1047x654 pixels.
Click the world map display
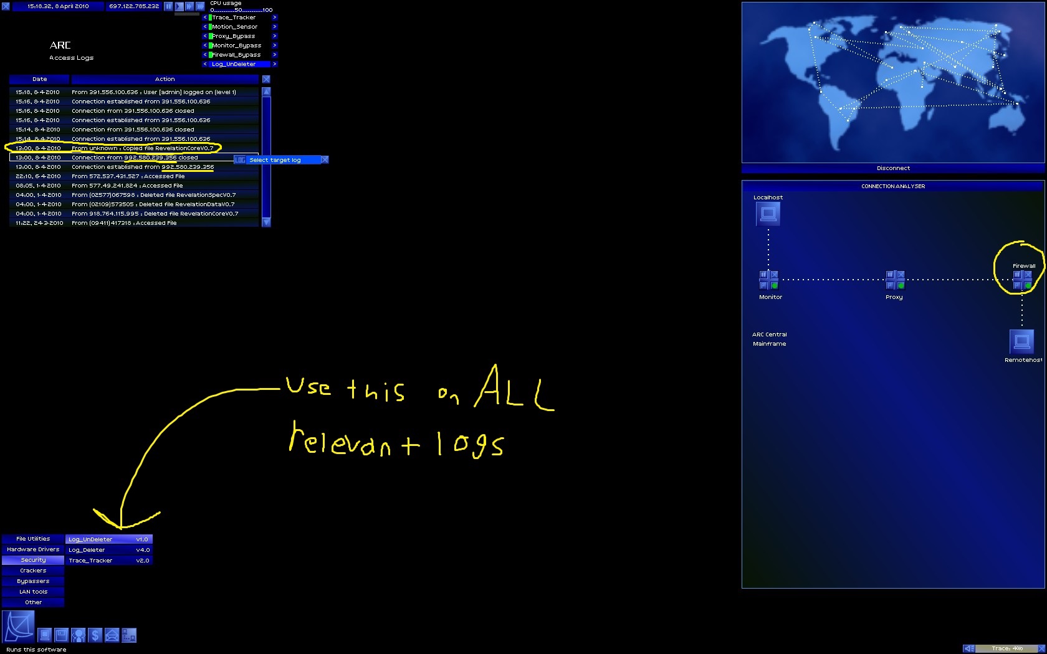(x=893, y=83)
